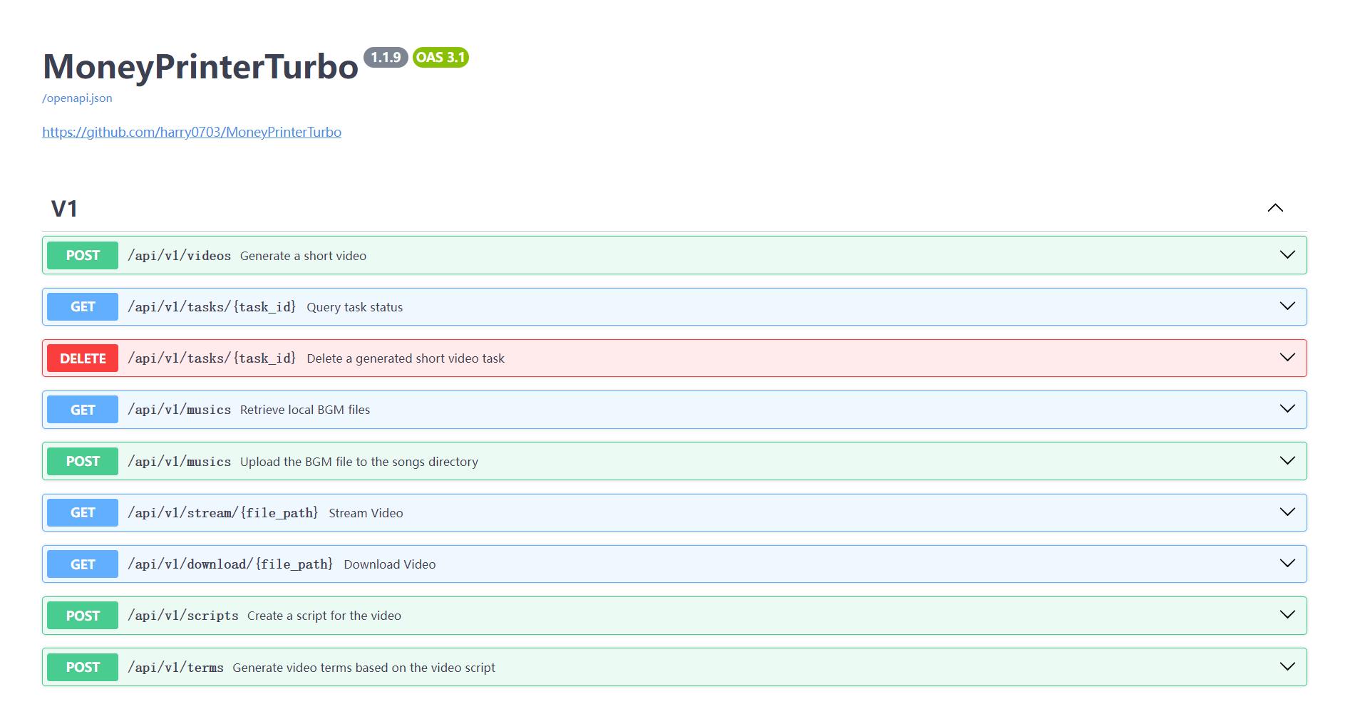Click the /api/v1/scripts path text
The image size is (1345, 704).
[183, 616]
